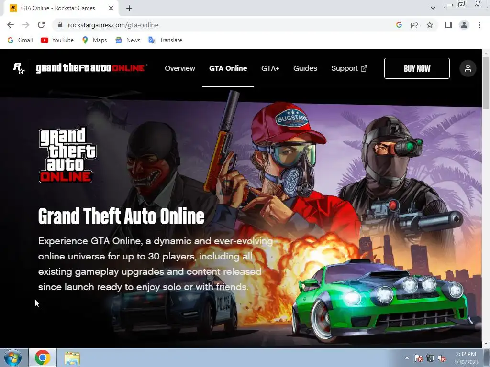This screenshot has width=490, height=367.
Task: Share this page via share icon
Action: point(414,25)
